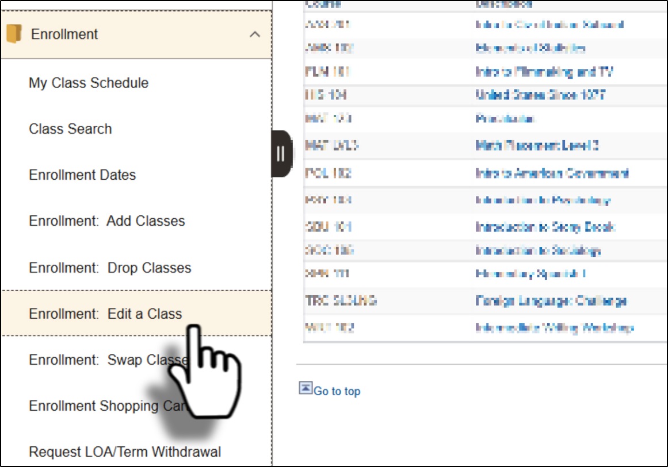Screen dimensions: 668x467
Task: Open the Enrollment Shopping Cart
Action: pyautogui.click(x=98, y=406)
